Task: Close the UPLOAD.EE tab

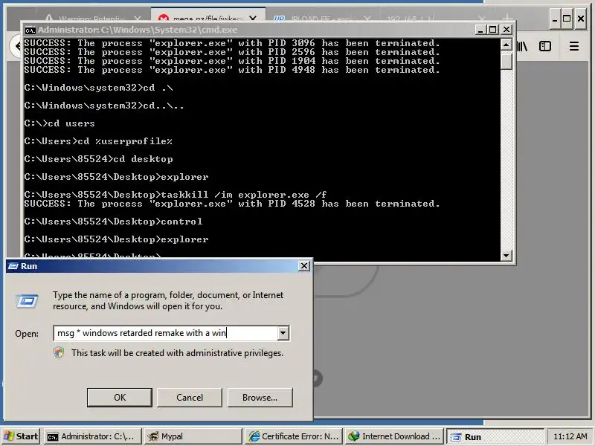Action: [367, 18]
